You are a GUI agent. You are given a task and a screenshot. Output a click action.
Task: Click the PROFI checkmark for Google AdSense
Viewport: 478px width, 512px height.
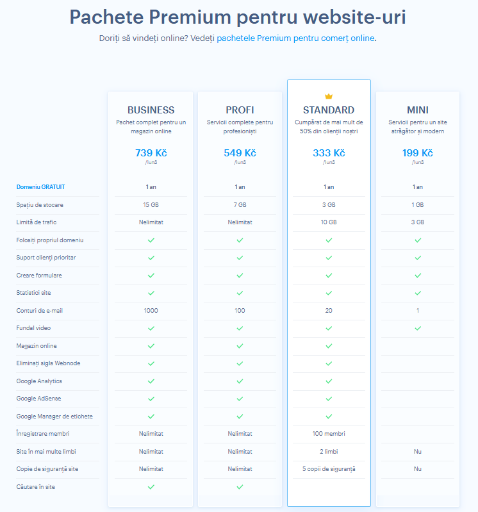[x=240, y=399]
